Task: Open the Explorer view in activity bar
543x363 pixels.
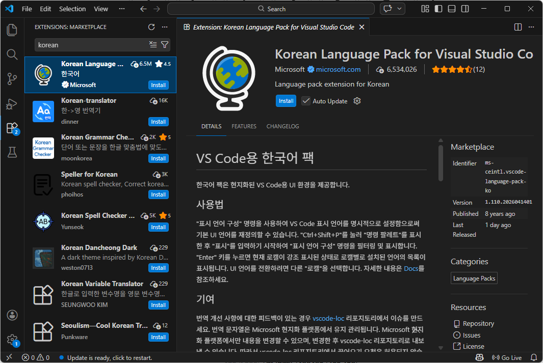Action: pos(12,30)
